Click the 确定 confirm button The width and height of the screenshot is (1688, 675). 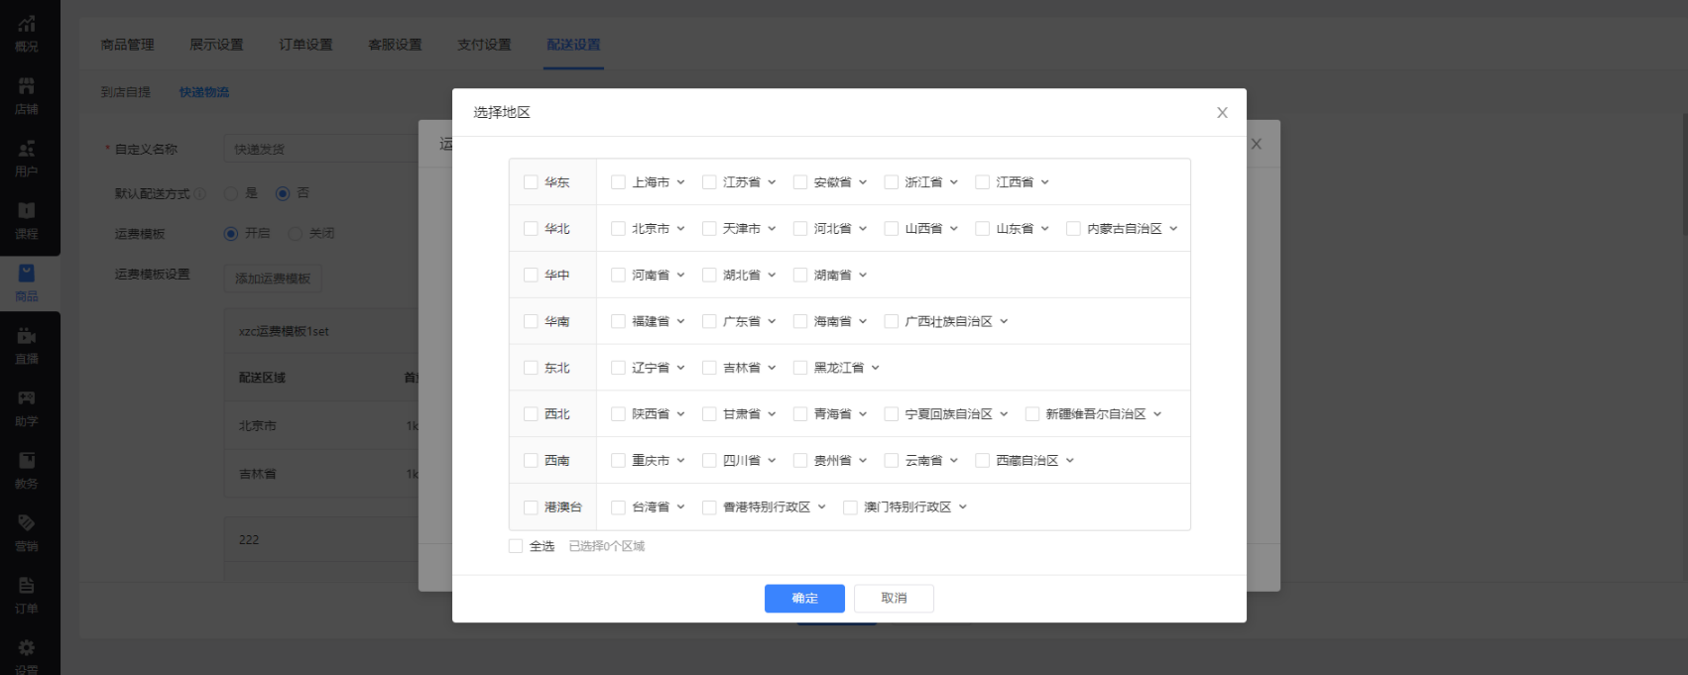[804, 599]
